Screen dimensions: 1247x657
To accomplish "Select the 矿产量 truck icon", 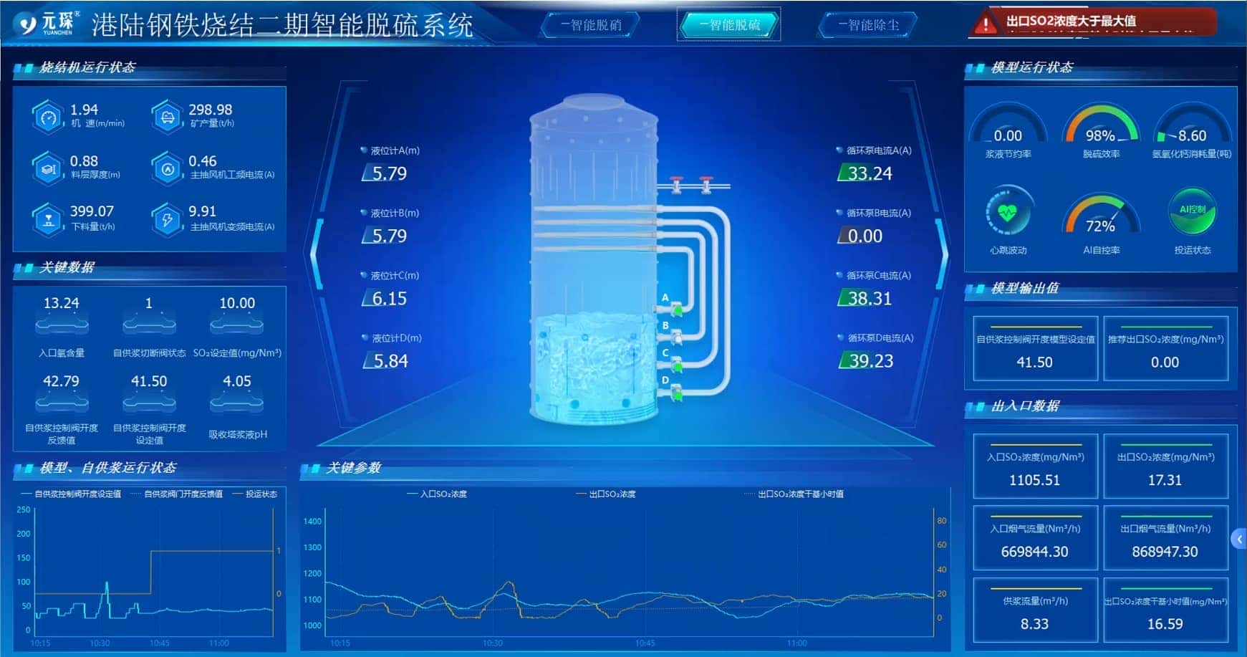I will [166, 116].
